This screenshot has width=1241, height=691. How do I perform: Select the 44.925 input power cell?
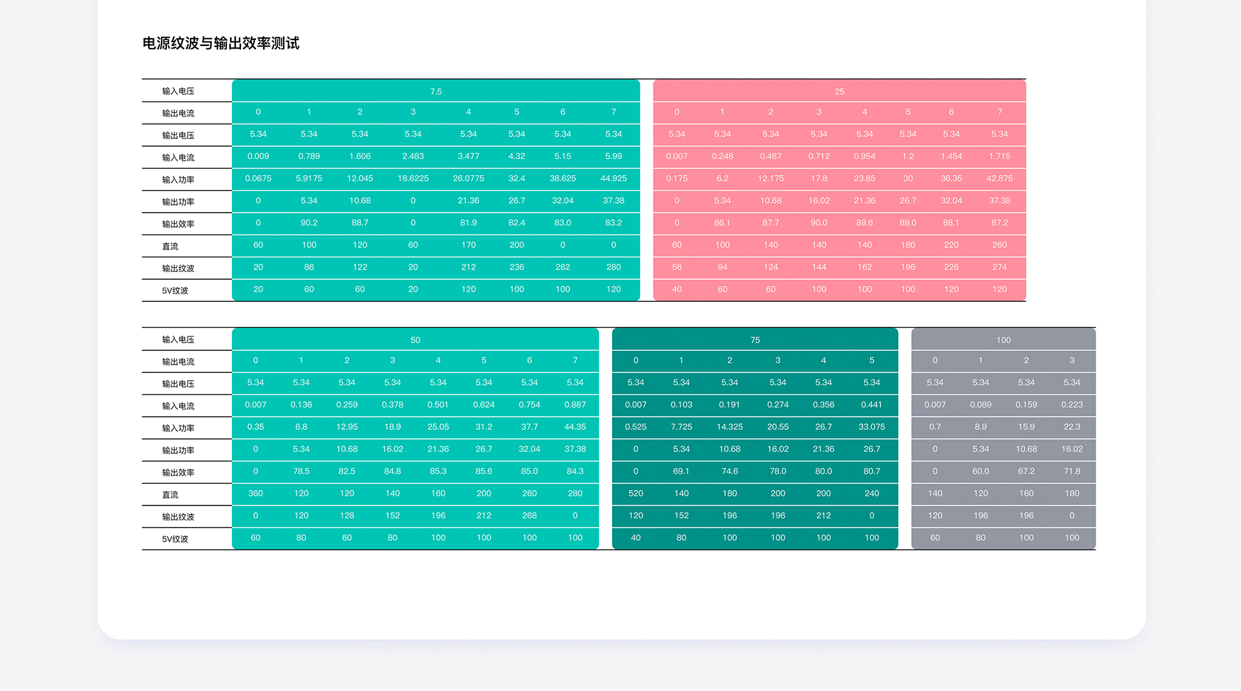coord(613,178)
